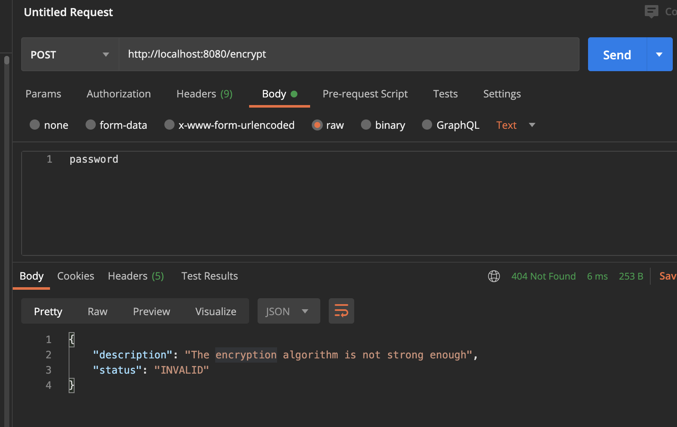Click the left panel scrollbar handle
Screen dimensions: 677x427
[7, 60]
